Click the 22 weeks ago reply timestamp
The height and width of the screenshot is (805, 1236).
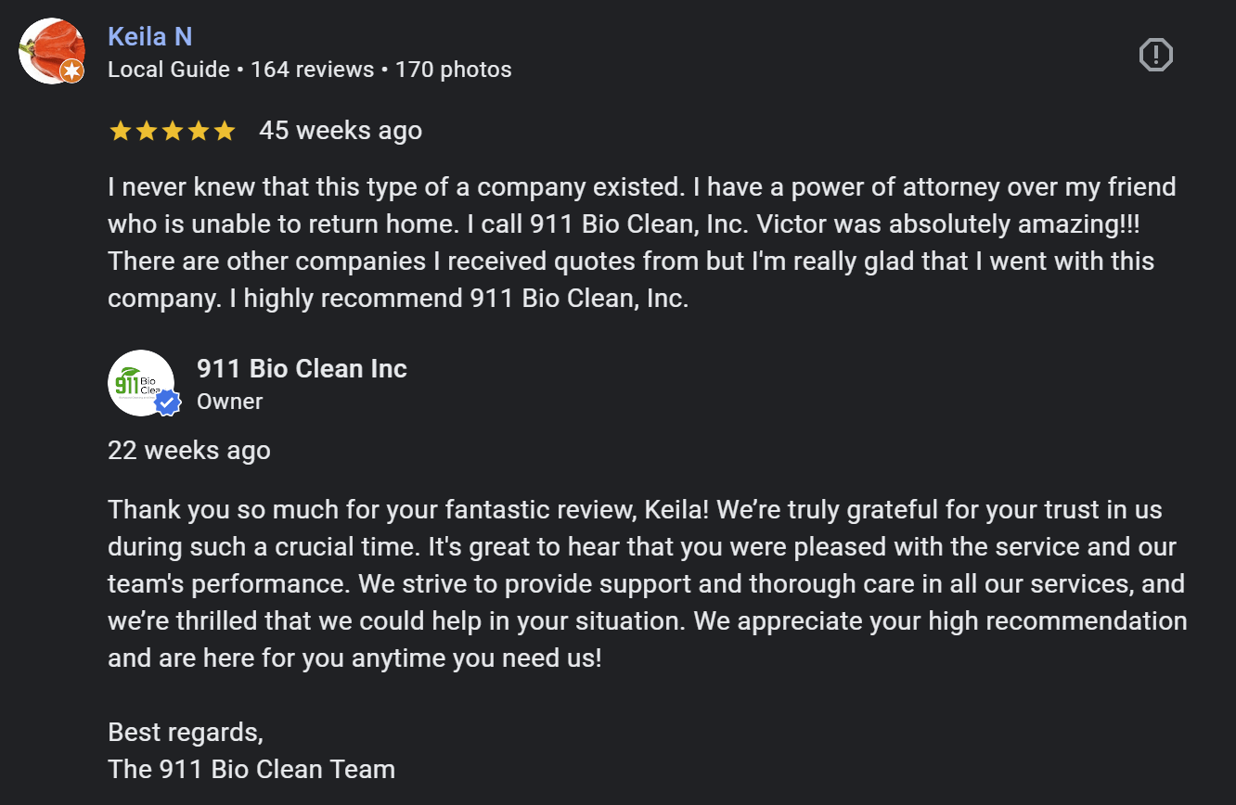point(188,450)
